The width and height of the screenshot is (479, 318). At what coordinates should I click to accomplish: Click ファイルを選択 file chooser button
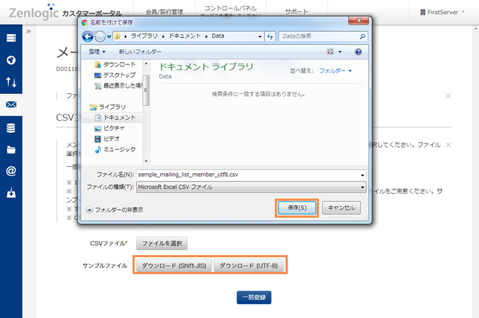click(162, 243)
